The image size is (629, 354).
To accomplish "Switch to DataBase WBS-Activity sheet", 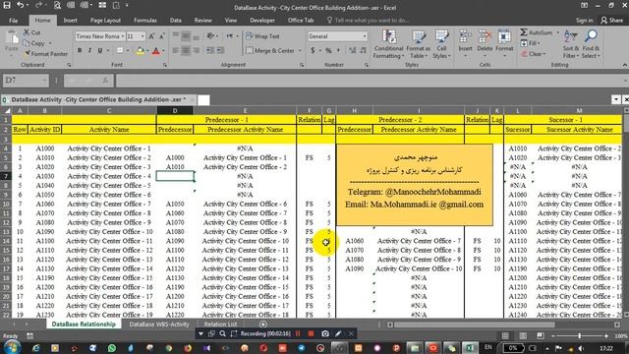I will click(159, 324).
